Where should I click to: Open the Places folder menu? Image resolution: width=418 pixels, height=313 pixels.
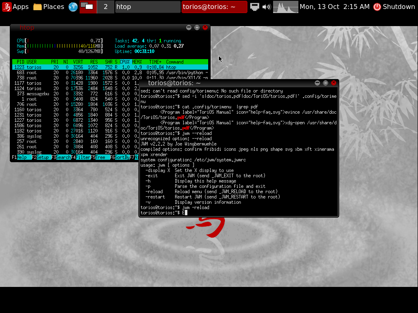(x=49, y=7)
